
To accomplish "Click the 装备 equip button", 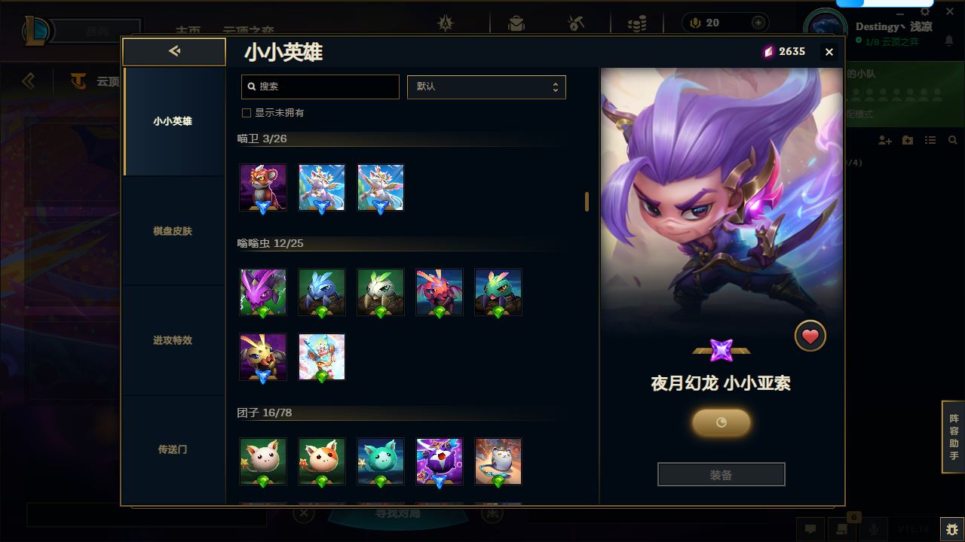I will tap(721, 475).
